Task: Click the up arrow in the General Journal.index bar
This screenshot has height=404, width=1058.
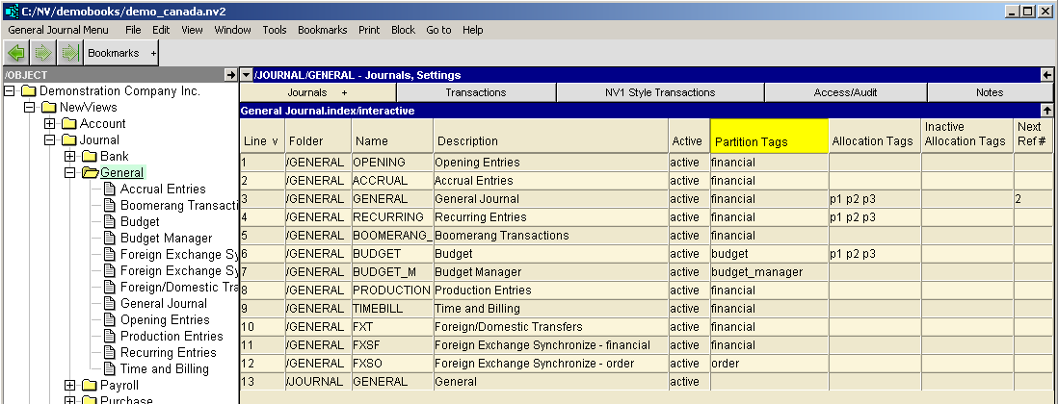Action: [1046, 111]
